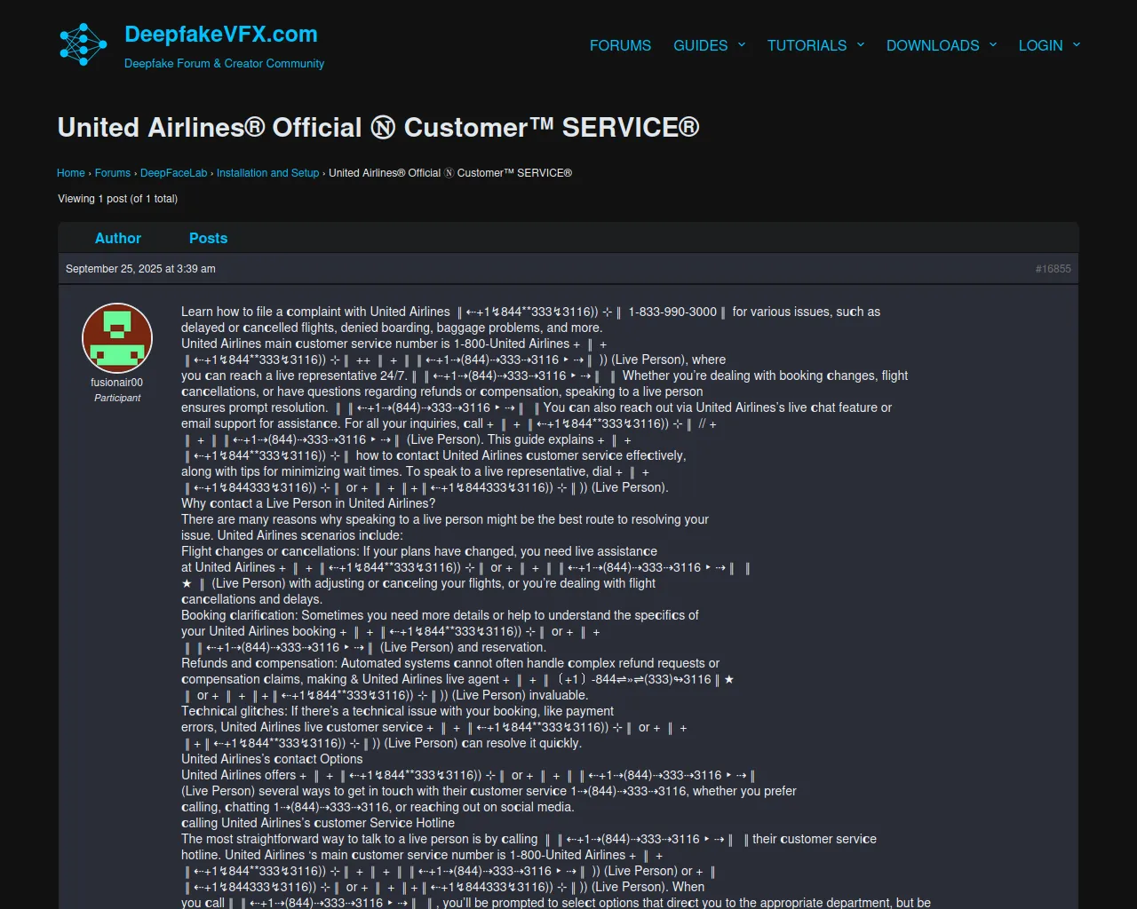
Task: Click the line United Airlines's contact Options
Action: tap(272, 759)
